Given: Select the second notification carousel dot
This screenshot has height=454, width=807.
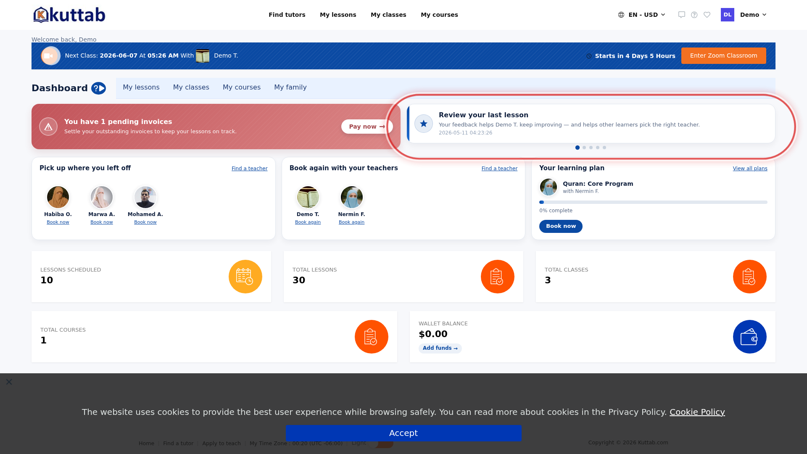Looking at the screenshot, I should pyautogui.click(x=584, y=148).
